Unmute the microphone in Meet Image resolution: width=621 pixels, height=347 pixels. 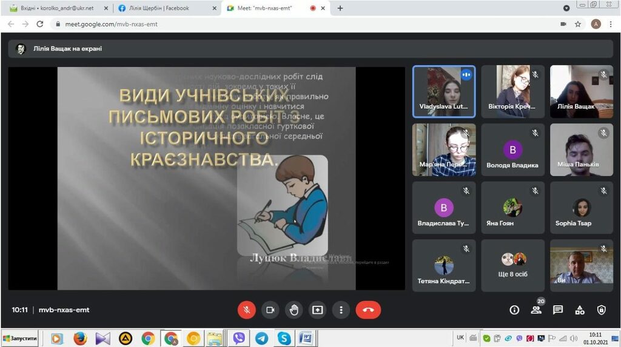click(246, 309)
